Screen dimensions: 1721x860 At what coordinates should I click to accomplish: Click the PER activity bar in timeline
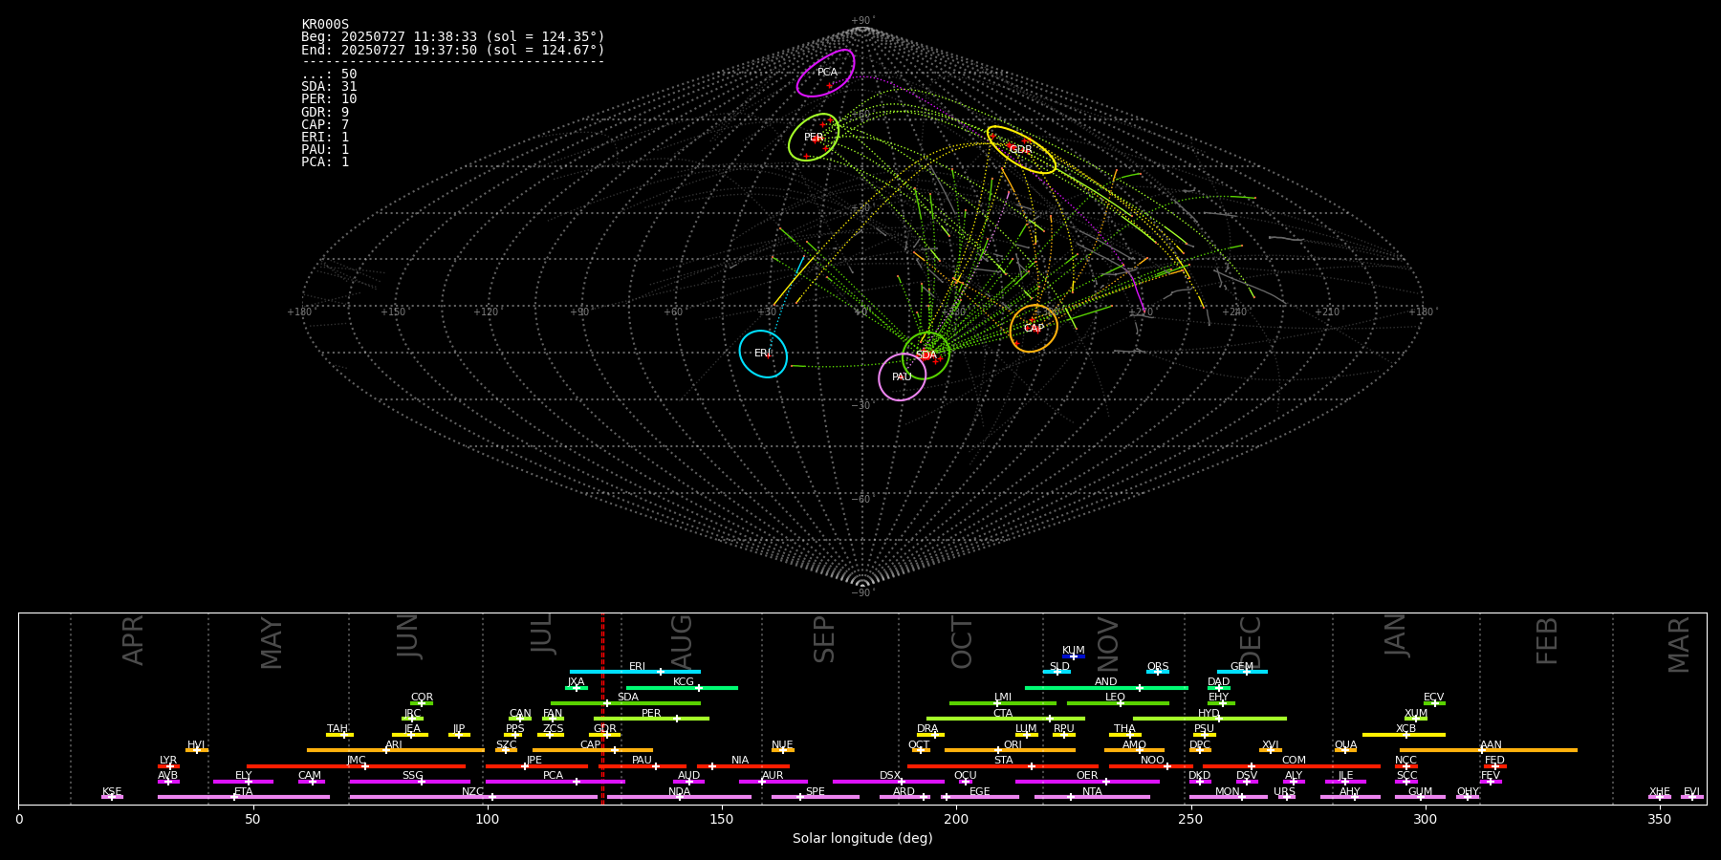[651, 719]
